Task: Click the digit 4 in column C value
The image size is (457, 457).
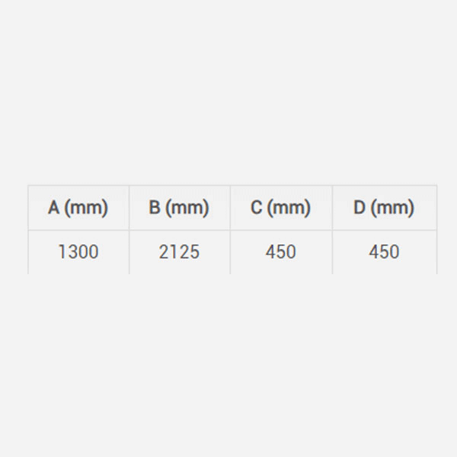Action: click(270, 252)
